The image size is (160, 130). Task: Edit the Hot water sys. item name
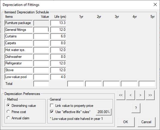pos(18,50)
